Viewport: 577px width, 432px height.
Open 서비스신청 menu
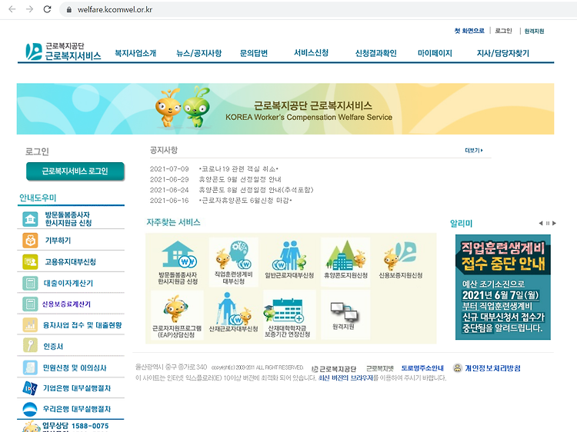311,53
